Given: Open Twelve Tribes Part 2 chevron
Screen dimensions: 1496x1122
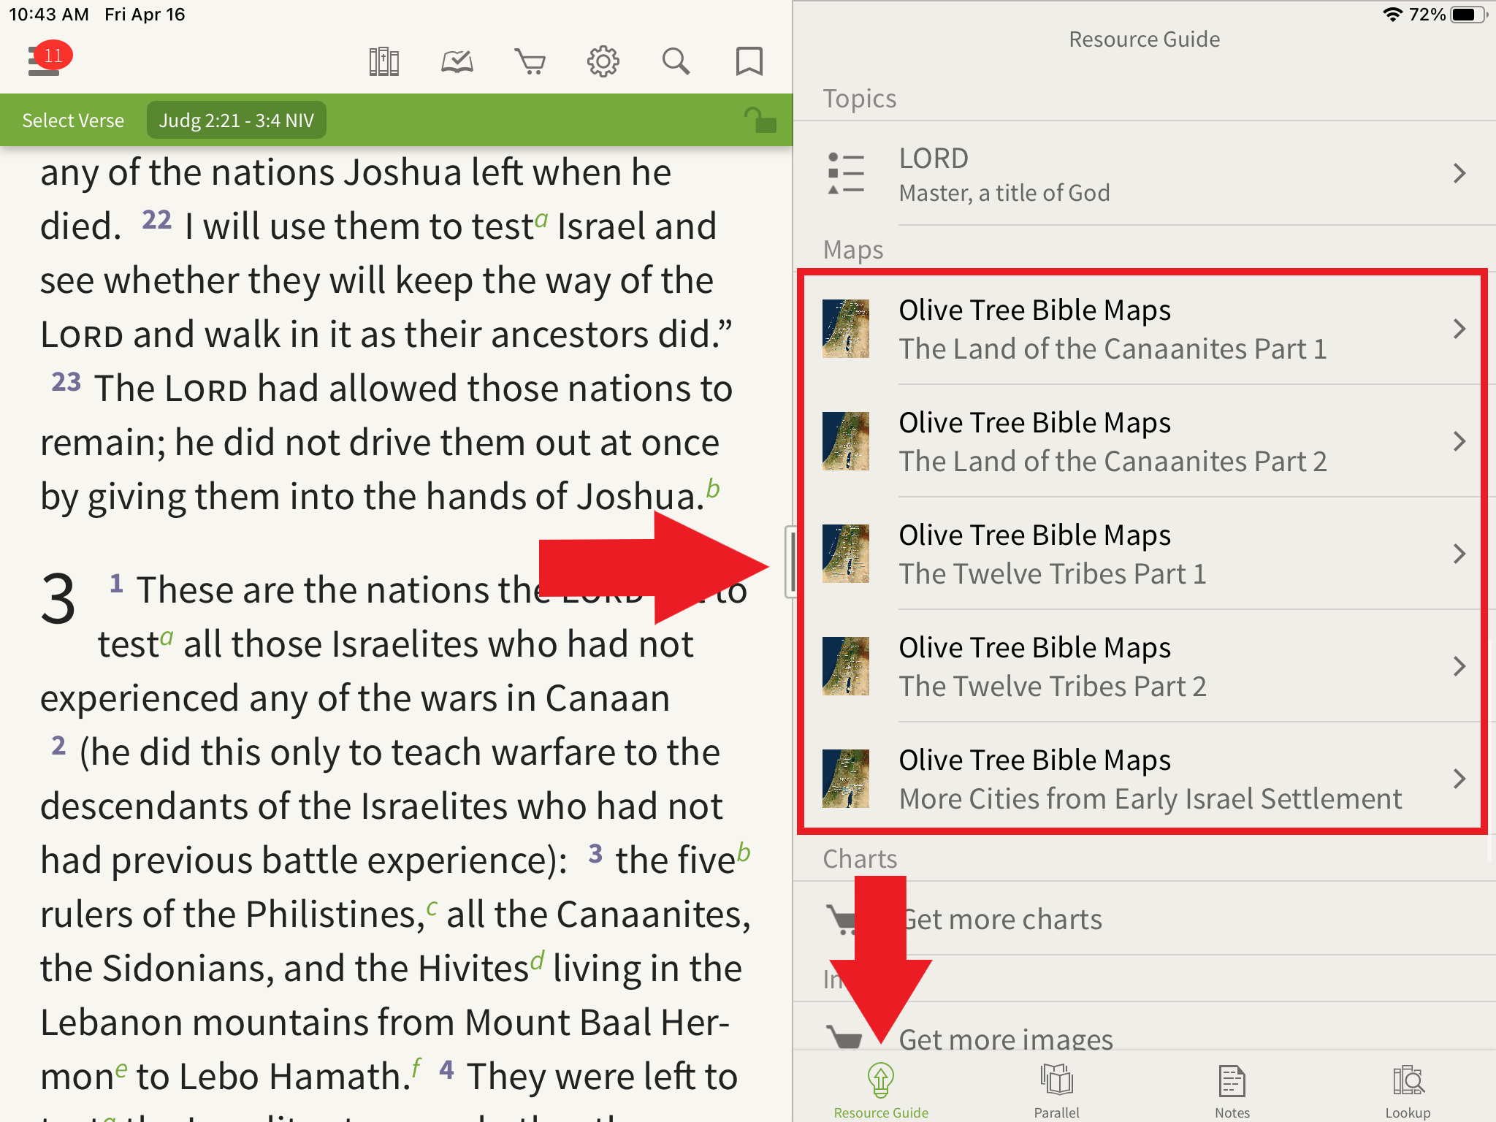Looking at the screenshot, I should pyautogui.click(x=1459, y=666).
